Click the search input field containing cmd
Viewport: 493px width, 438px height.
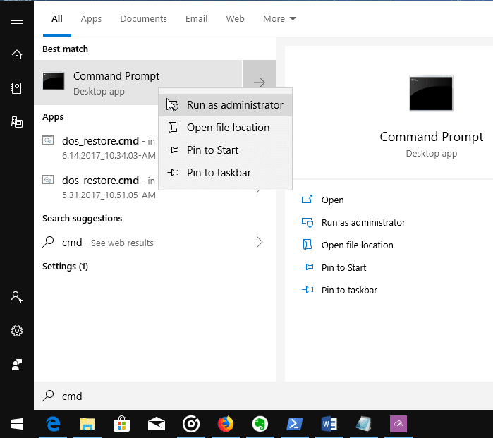click(x=264, y=396)
